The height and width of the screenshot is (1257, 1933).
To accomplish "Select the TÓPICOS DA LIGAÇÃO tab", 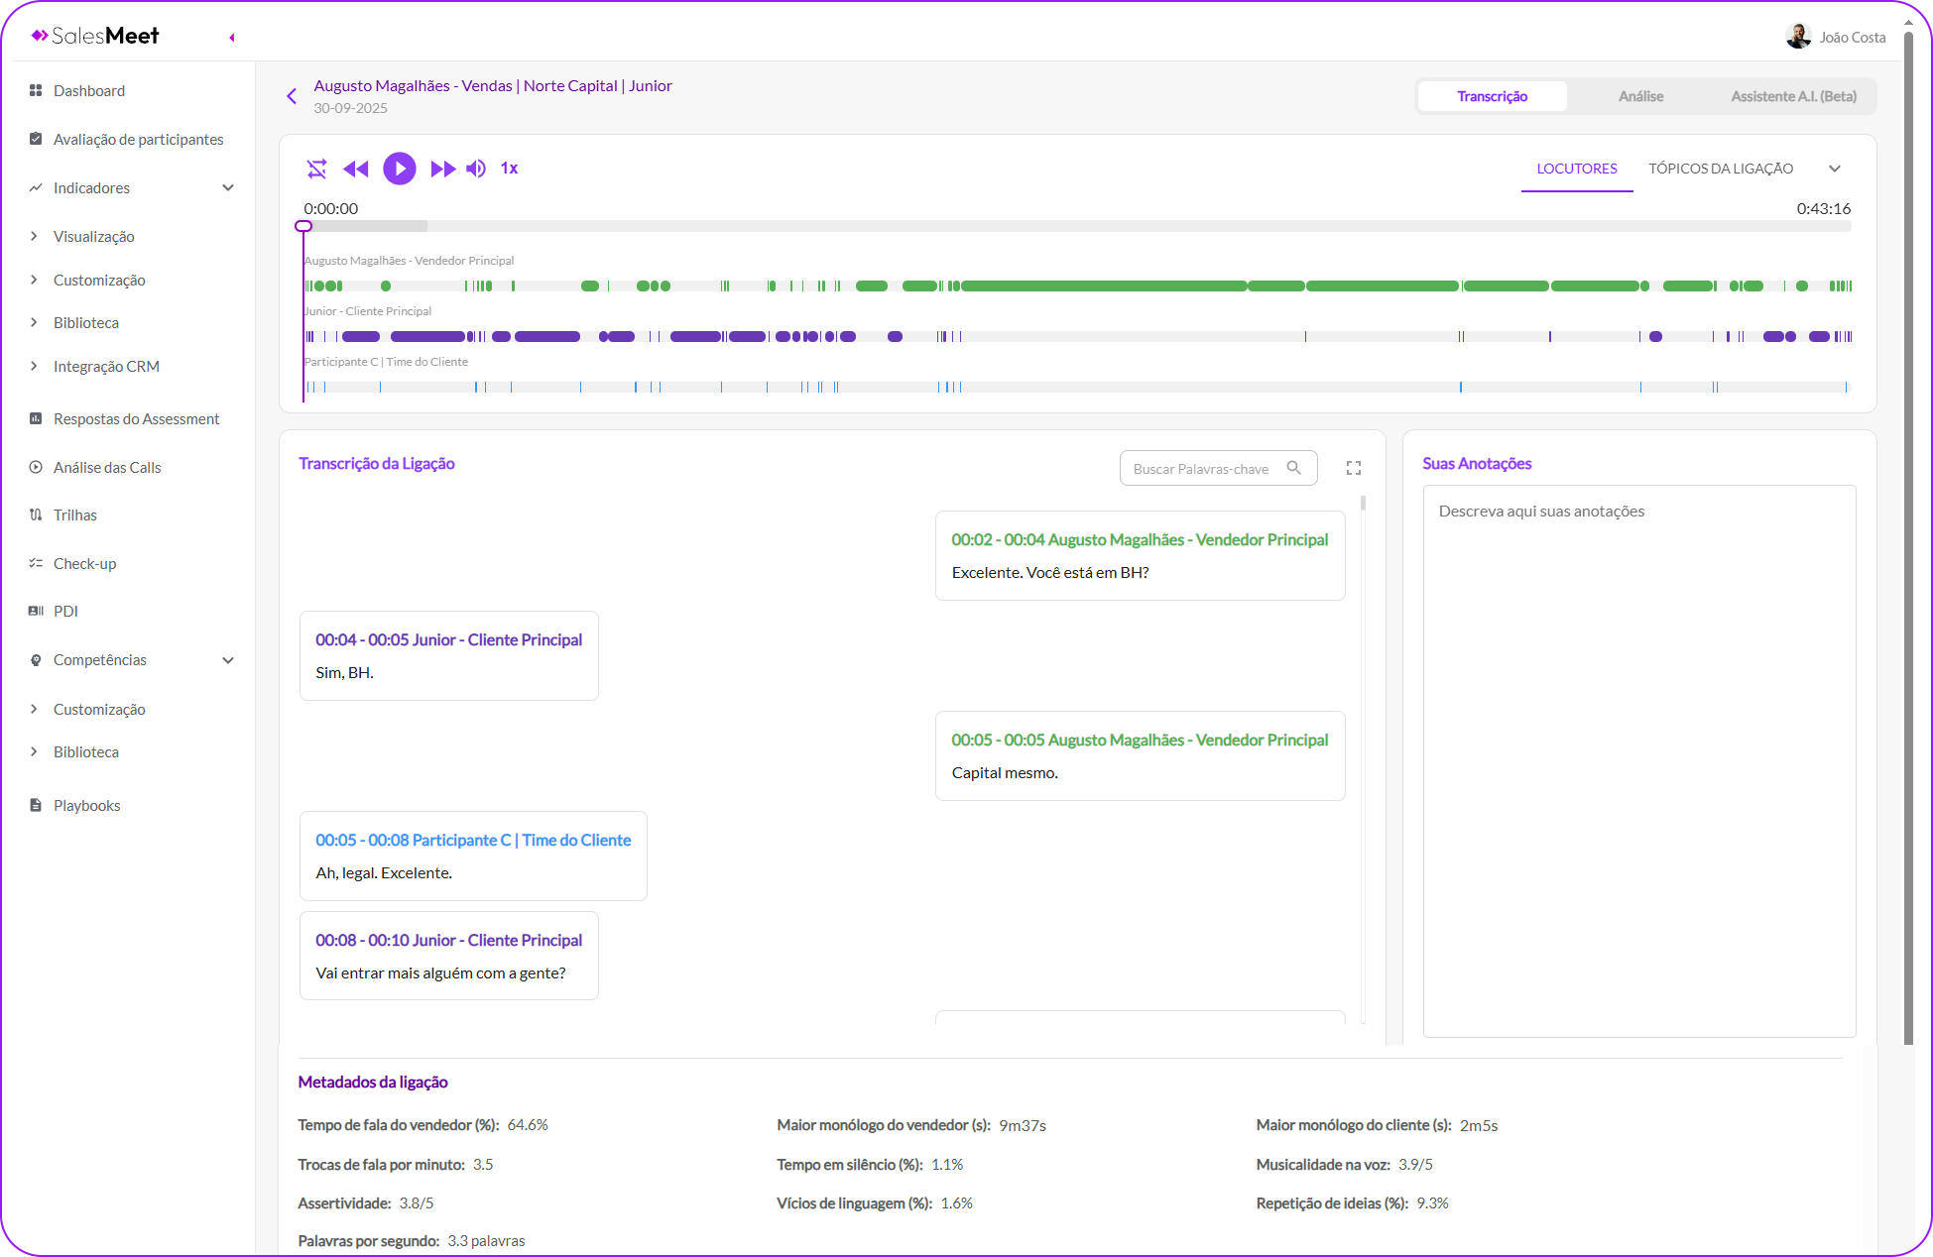I will pos(1720,169).
